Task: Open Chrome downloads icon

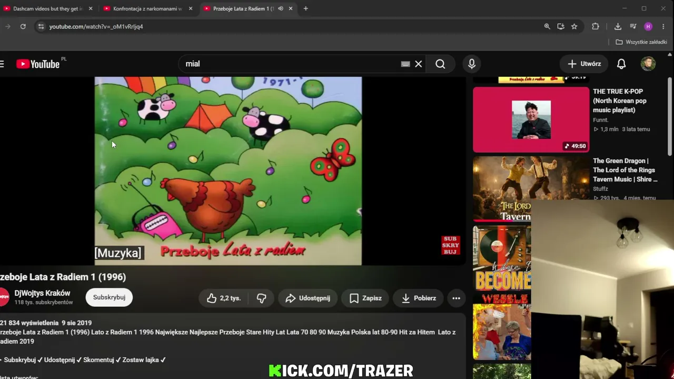Action: pyautogui.click(x=618, y=26)
